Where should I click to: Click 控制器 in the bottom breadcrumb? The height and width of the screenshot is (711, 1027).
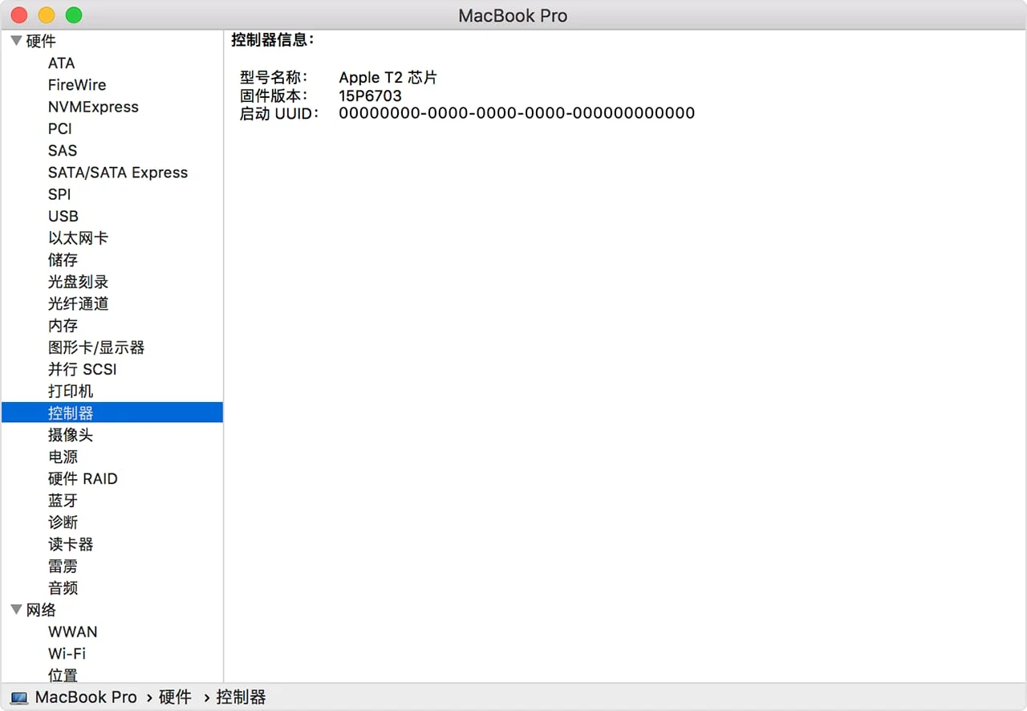[x=241, y=697]
